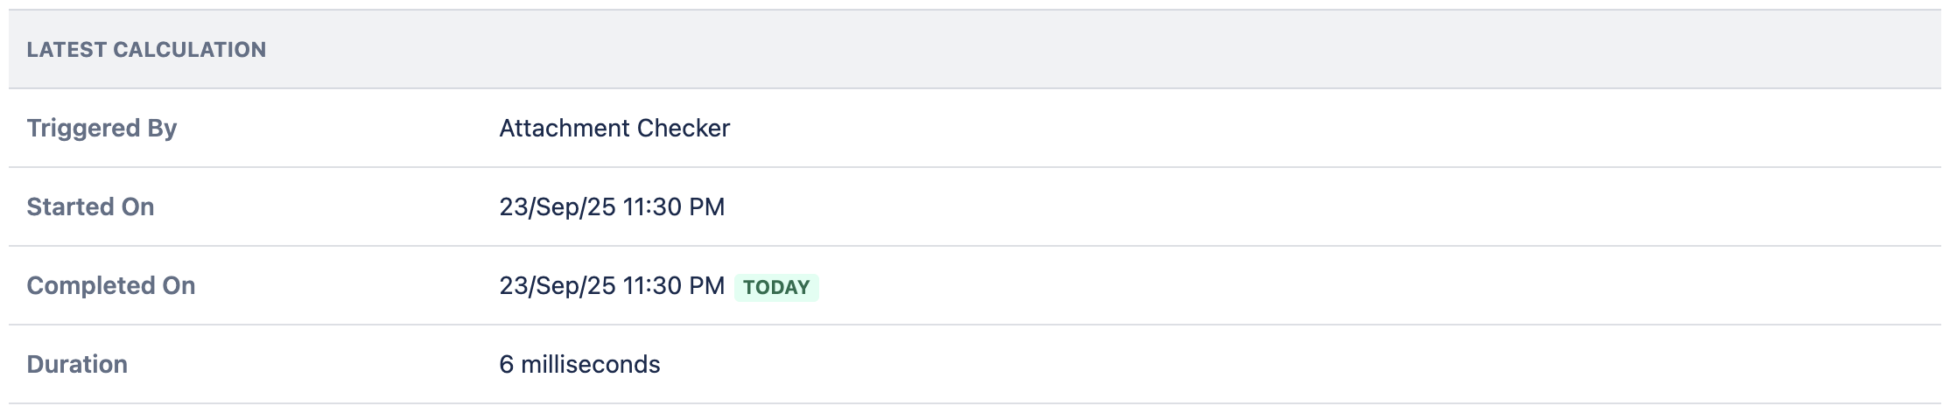Image resolution: width=1950 pixels, height=413 pixels.
Task: Click the "Started On" row label
Action: [90, 207]
